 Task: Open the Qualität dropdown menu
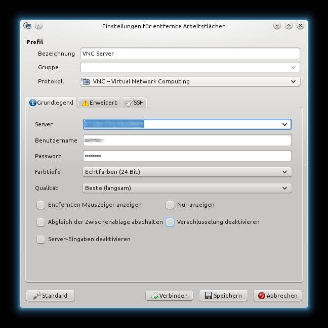pos(284,188)
